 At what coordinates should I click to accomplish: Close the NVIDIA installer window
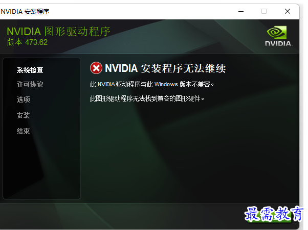click(288, 11)
